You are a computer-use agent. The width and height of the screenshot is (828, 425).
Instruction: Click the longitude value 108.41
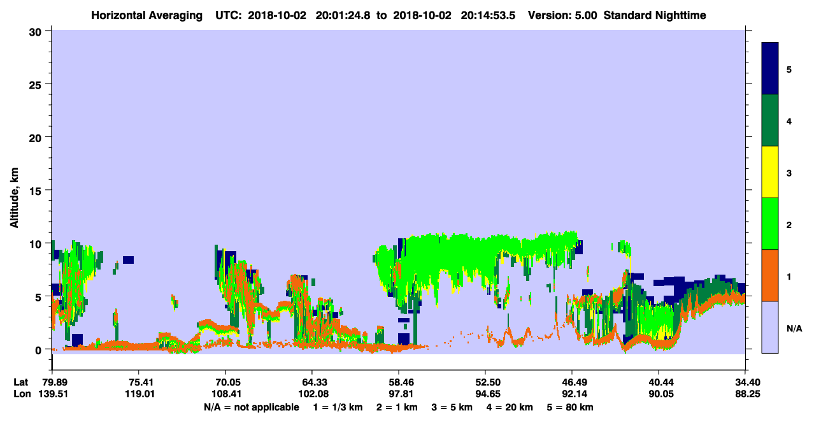225,394
